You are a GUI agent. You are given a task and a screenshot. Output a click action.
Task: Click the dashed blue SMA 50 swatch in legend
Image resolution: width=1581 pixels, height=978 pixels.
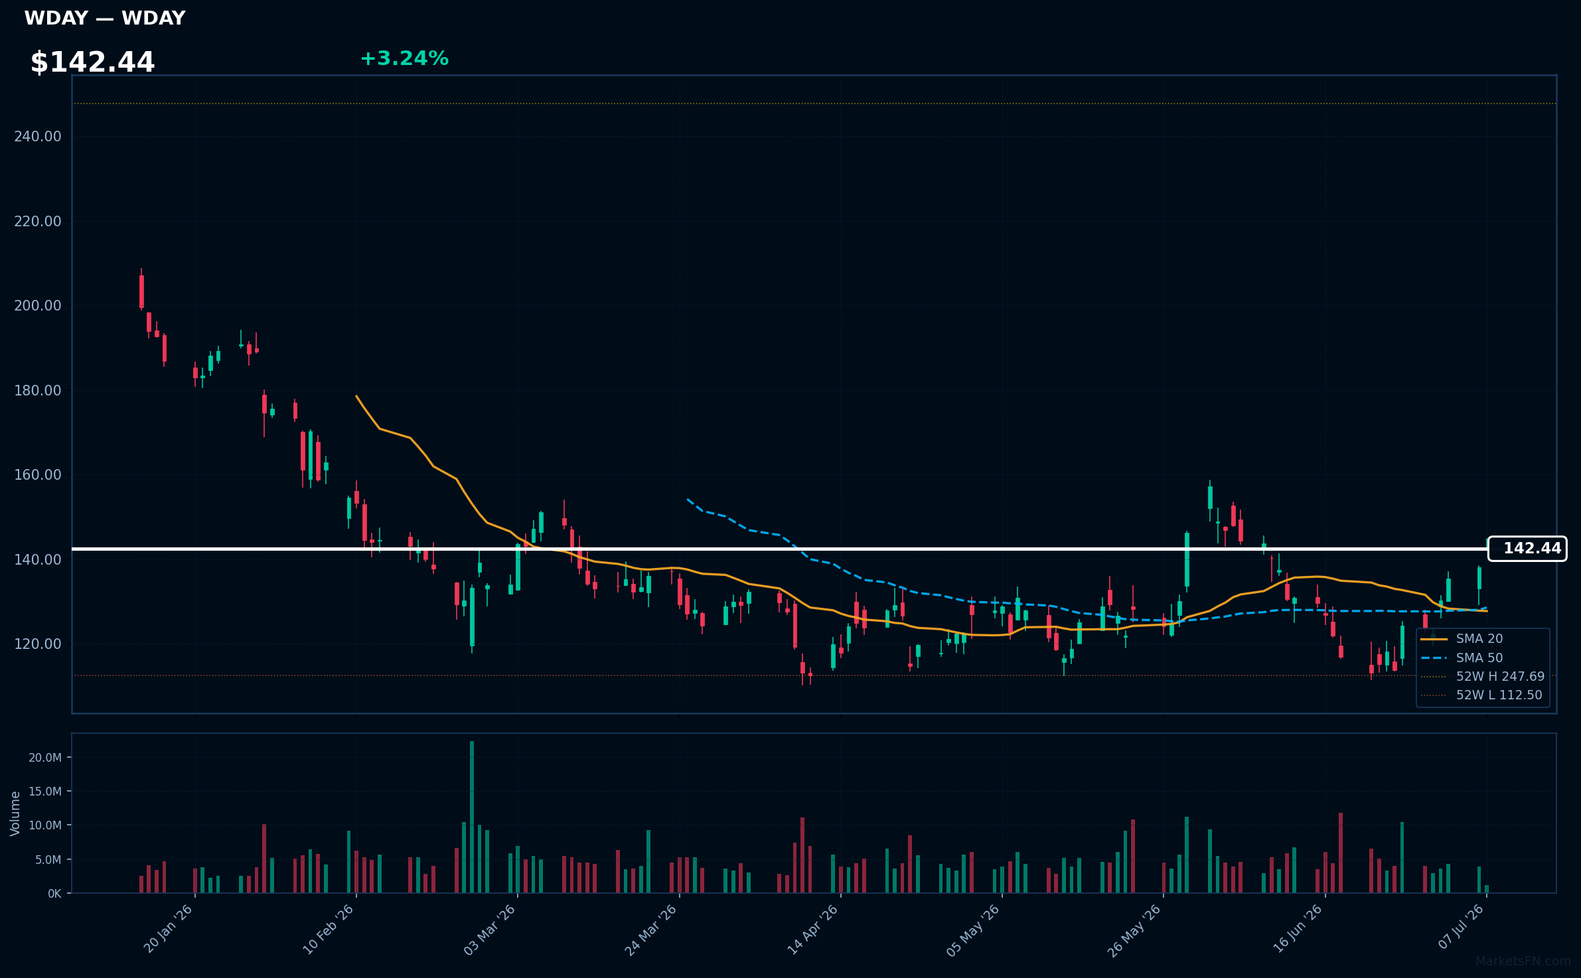coord(1434,658)
